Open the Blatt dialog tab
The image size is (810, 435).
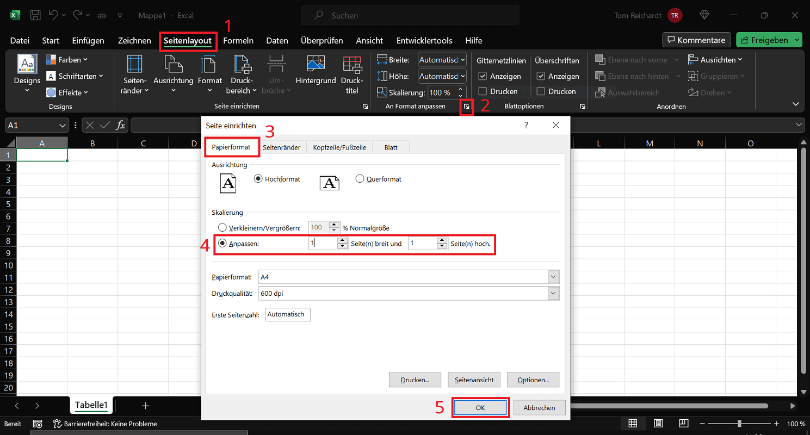[391, 147]
